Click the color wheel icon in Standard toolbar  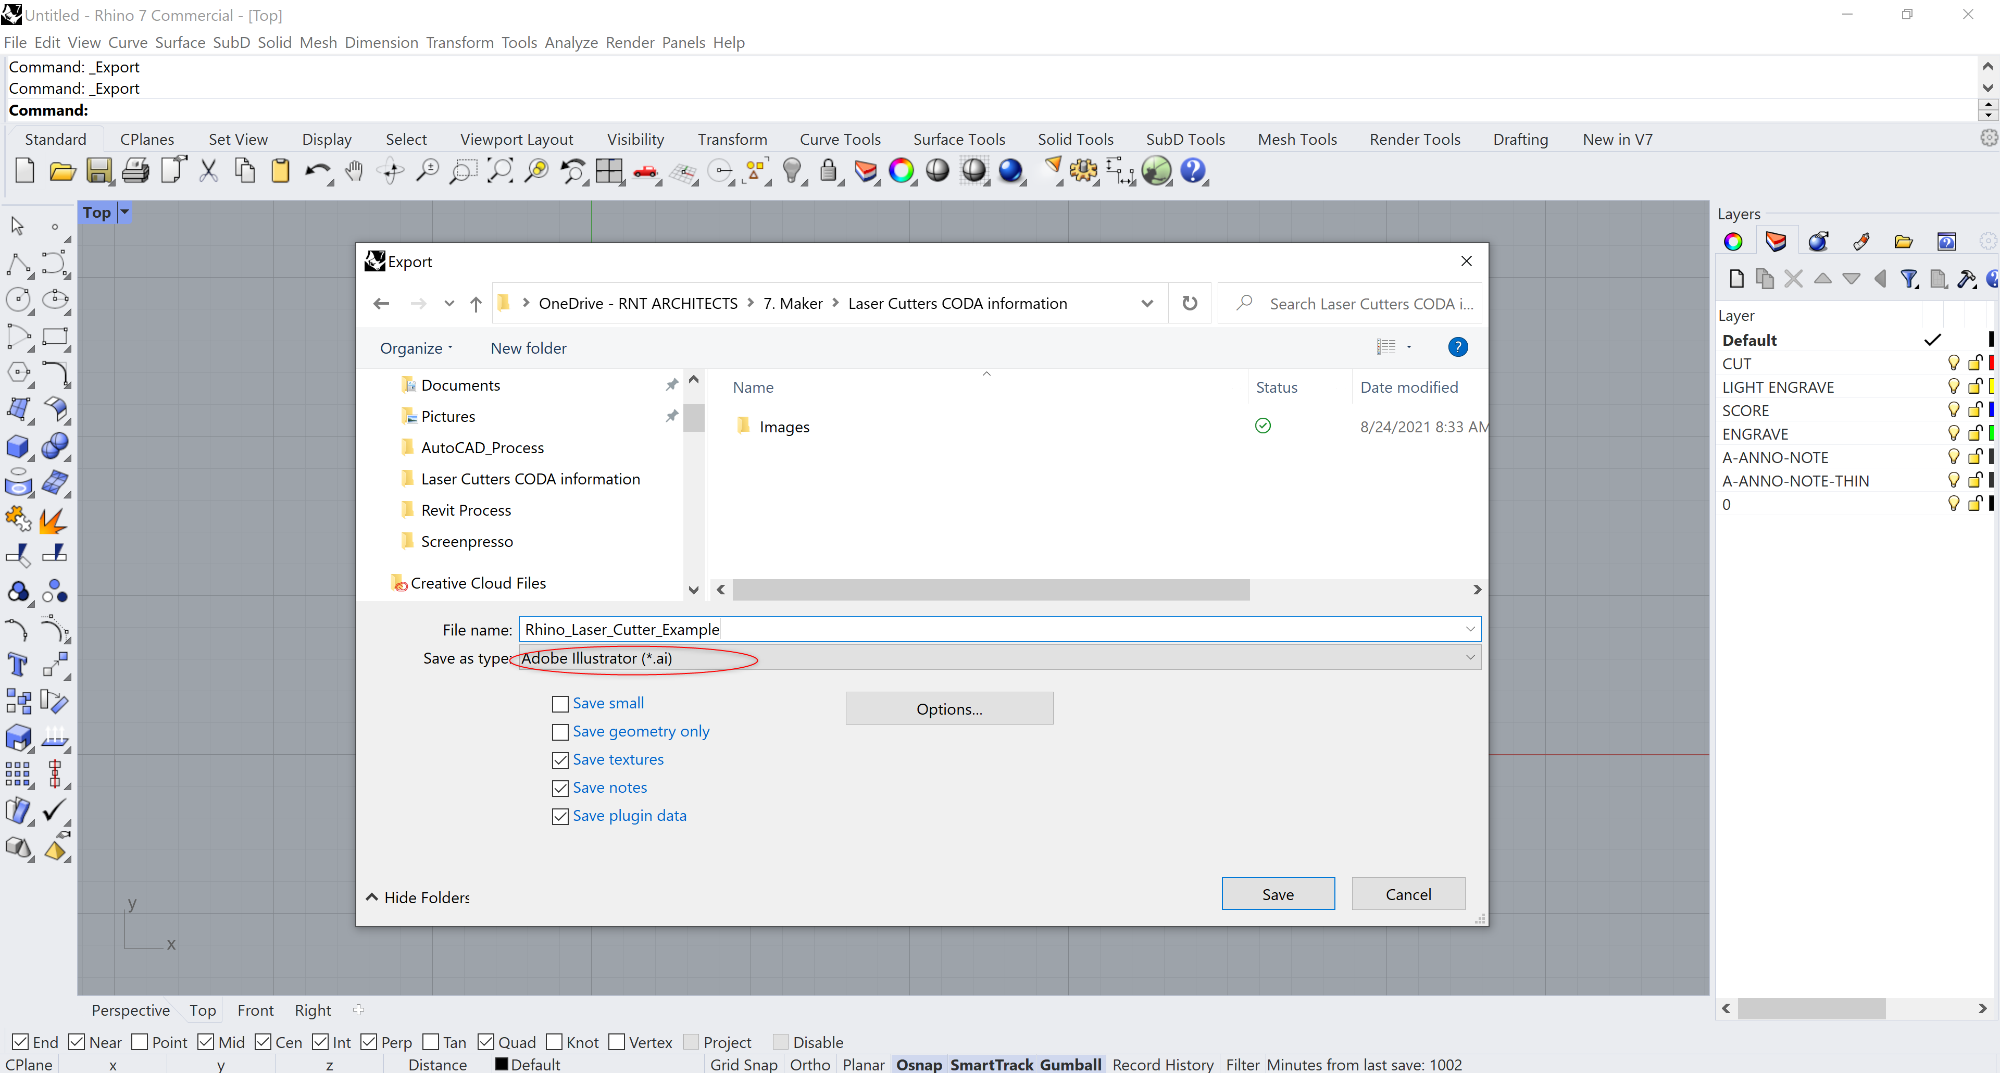tap(901, 170)
